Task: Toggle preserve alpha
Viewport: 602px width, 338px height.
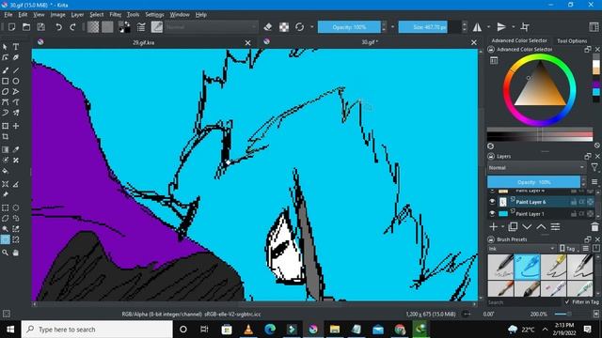Action: point(284,27)
